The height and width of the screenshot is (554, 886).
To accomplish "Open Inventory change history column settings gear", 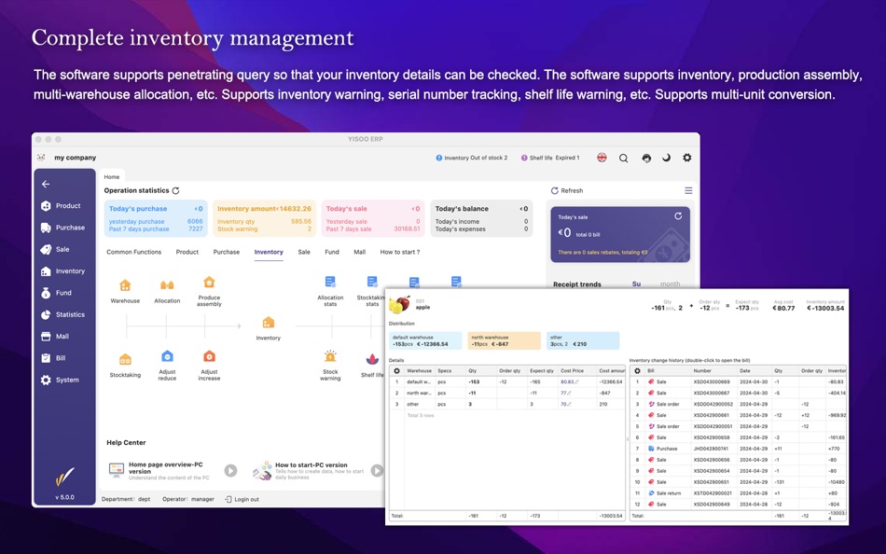I will click(x=637, y=371).
